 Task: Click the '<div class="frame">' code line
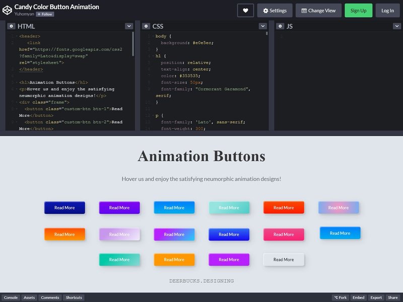click(44, 102)
